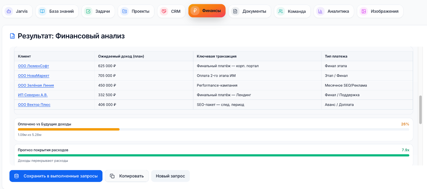Click the people icon for Команда
This screenshot has width=427, height=189.
tap(281, 11)
